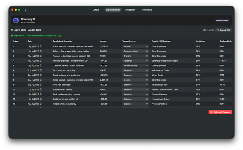Viewport: 243px width, 150px height.
Task: Click the trash icon in Delete All Records
Action: [211, 112]
